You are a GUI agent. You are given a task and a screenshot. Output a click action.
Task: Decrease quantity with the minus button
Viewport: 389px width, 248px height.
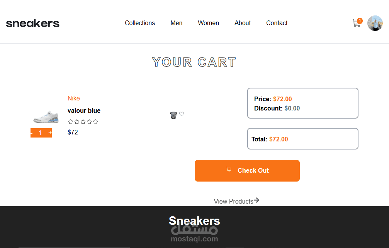pyautogui.click(x=32, y=133)
